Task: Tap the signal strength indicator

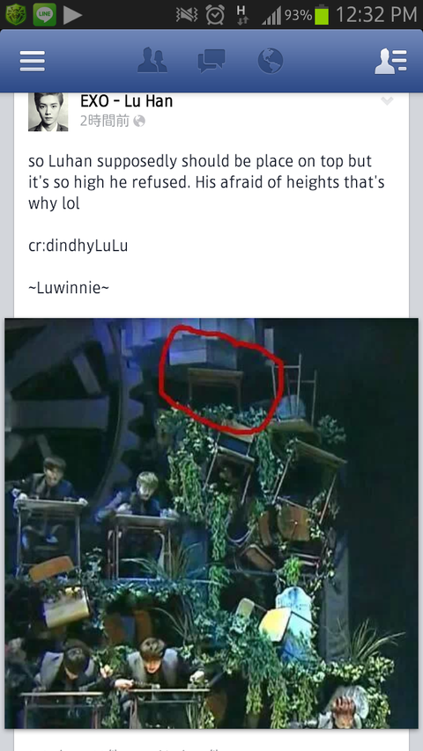Action: coord(271,16)
